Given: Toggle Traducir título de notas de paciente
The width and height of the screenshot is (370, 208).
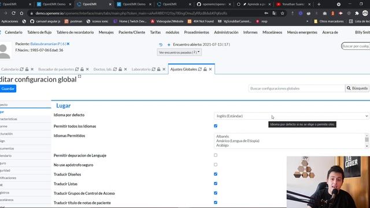Looking at the screenshot, I should point(216,202).
